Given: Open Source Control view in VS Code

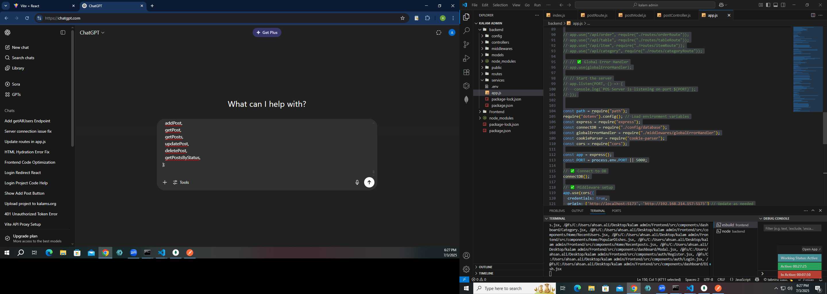Looking at the screenshot, I should 466,45.
